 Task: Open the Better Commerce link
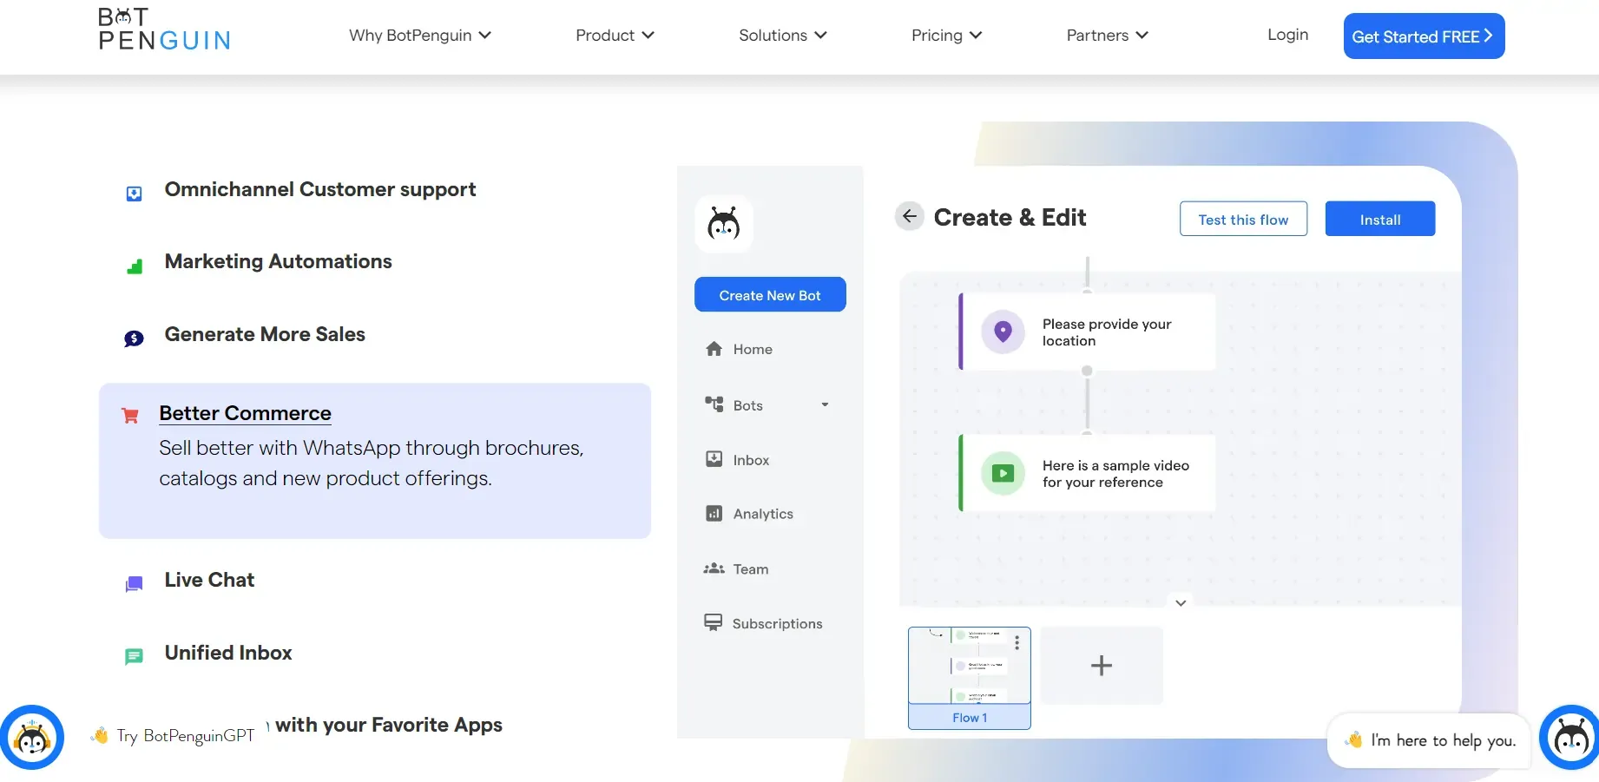click(x=245, y=413)
